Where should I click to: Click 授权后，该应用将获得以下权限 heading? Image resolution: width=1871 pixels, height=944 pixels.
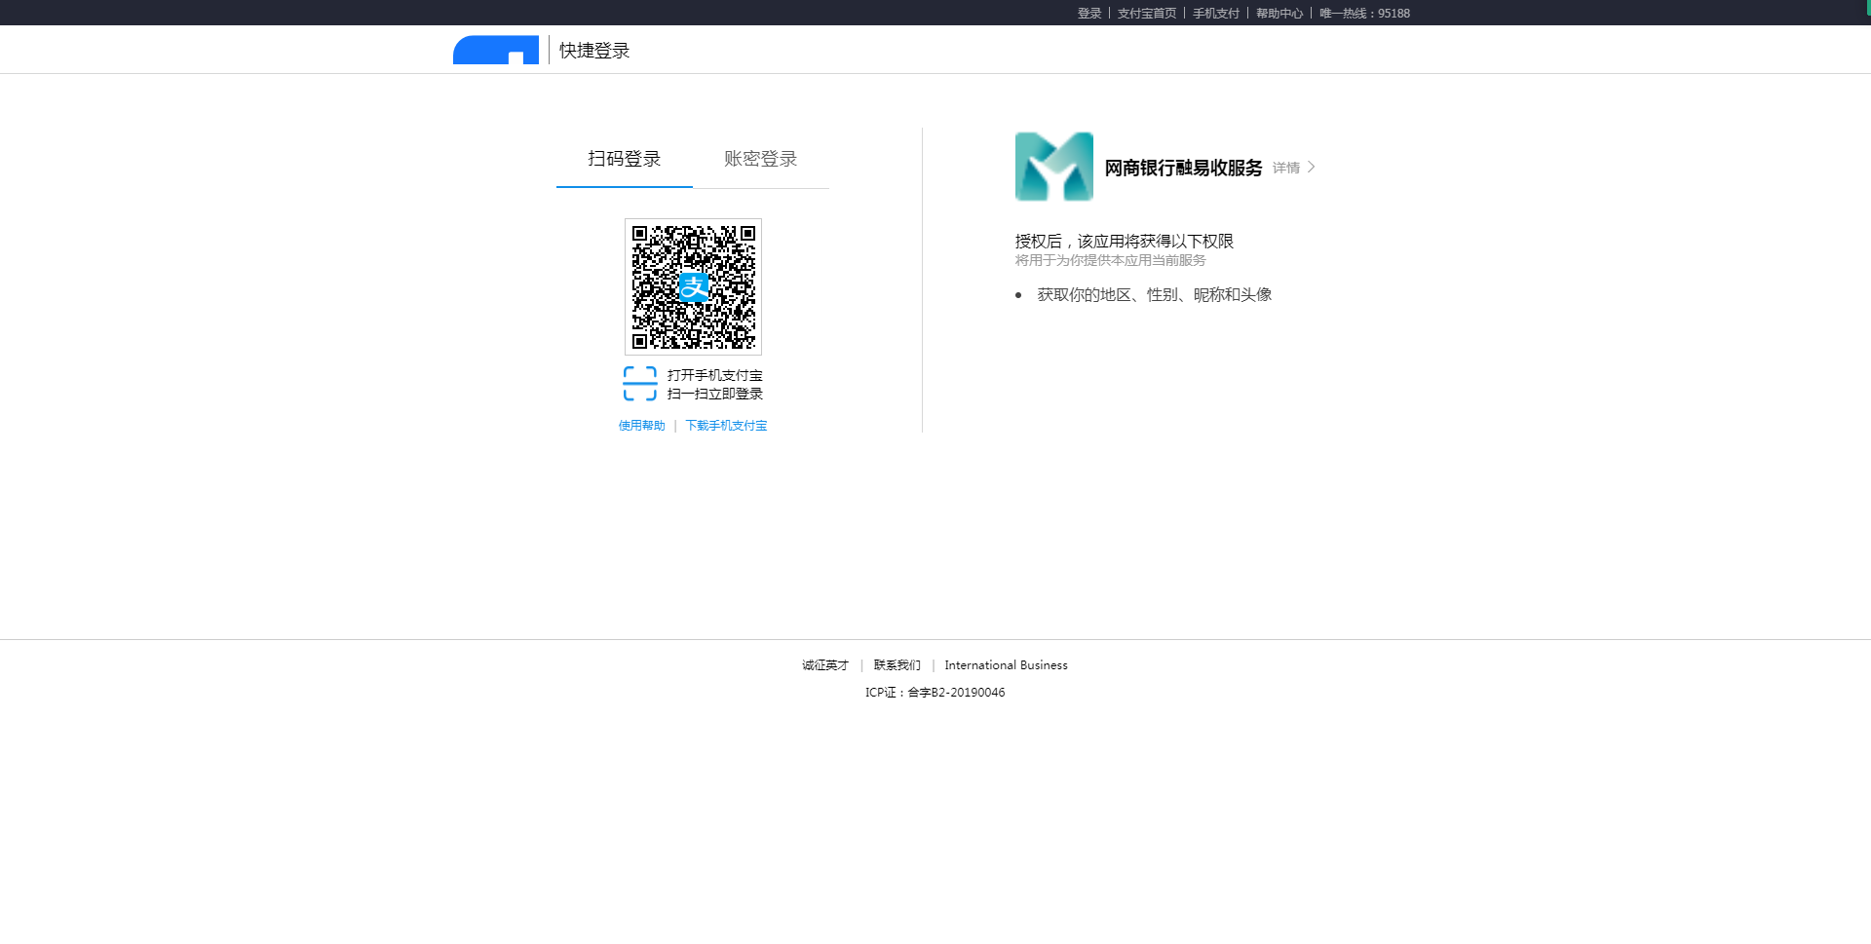tap(1125, 242)
